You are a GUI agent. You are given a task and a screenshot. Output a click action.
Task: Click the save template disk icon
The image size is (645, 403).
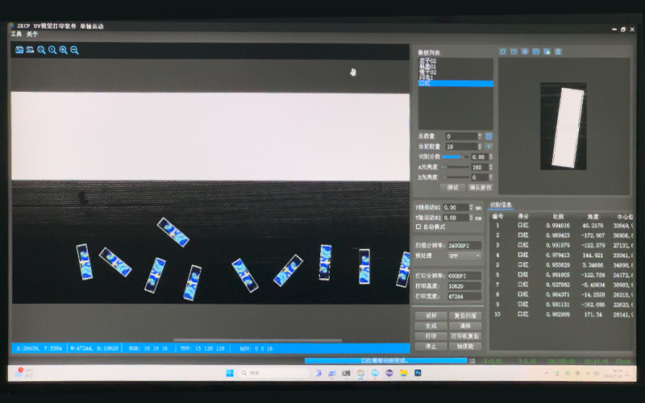click(536, 52)
